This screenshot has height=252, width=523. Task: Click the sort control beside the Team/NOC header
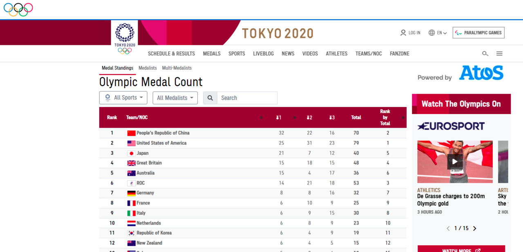(261, 117)
